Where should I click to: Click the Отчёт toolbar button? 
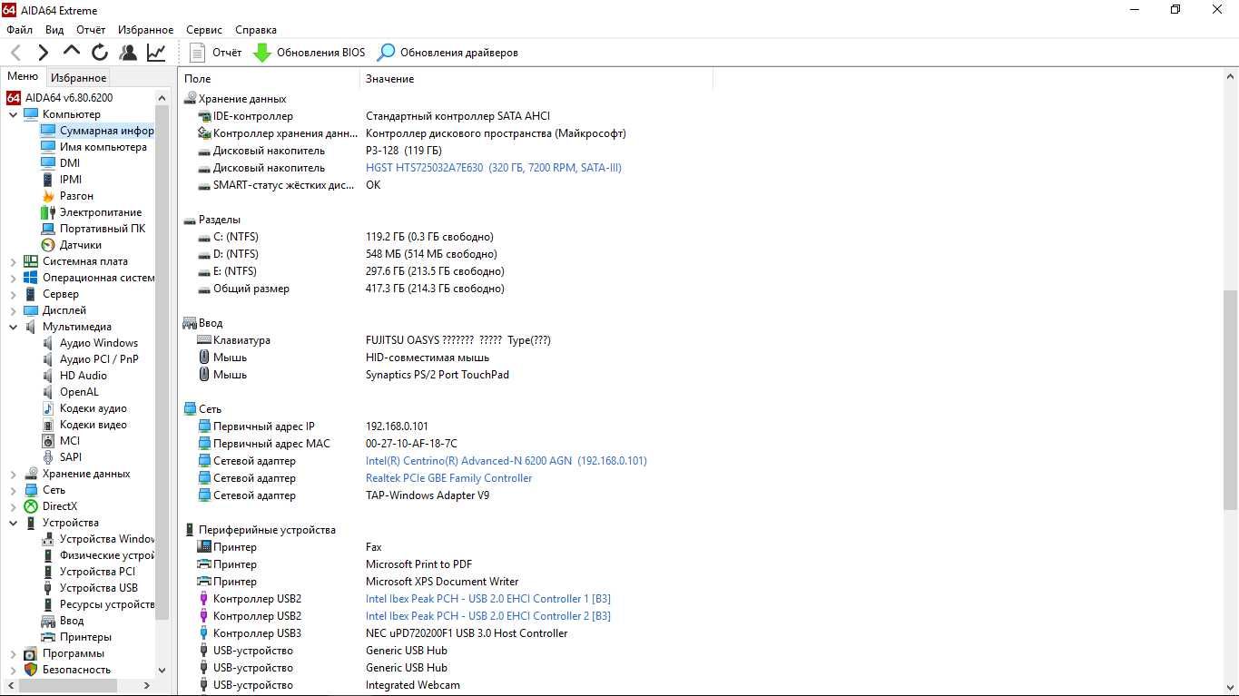click(x=216, y=53)
